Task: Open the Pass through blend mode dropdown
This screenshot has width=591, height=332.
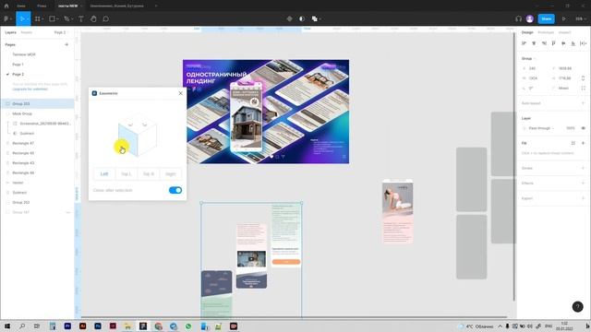Action: (541, 128)
